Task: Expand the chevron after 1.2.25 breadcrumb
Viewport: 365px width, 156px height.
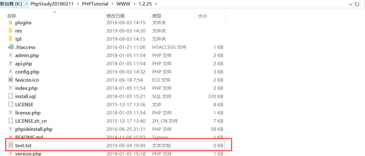Action: 156,4
